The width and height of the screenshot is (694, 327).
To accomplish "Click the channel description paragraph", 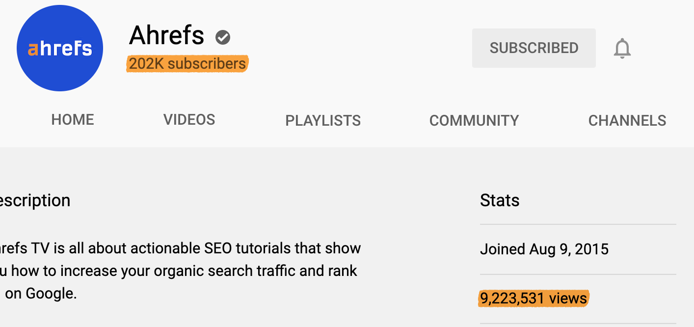I will (x=180, y=271).
